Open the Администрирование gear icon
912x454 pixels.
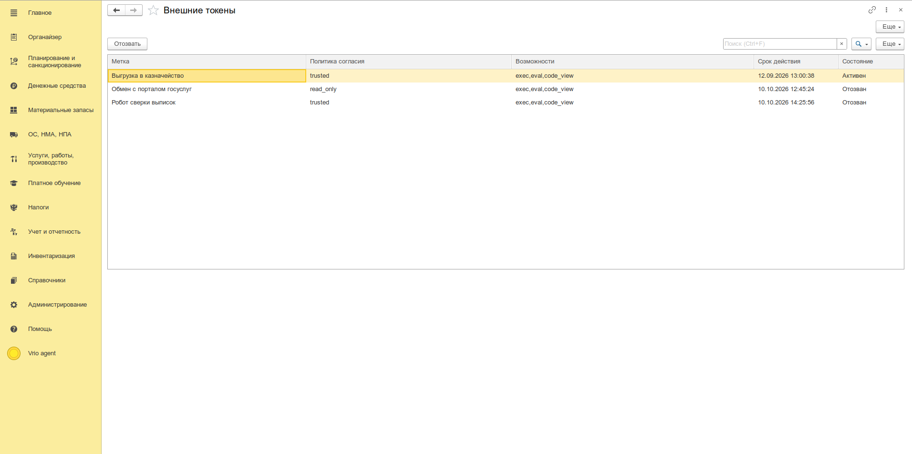14,305
